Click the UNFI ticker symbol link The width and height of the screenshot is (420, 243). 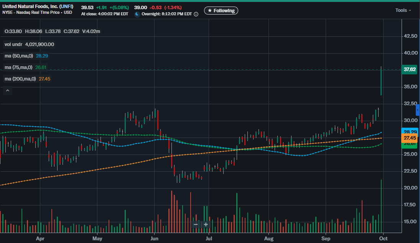[66, 7]
